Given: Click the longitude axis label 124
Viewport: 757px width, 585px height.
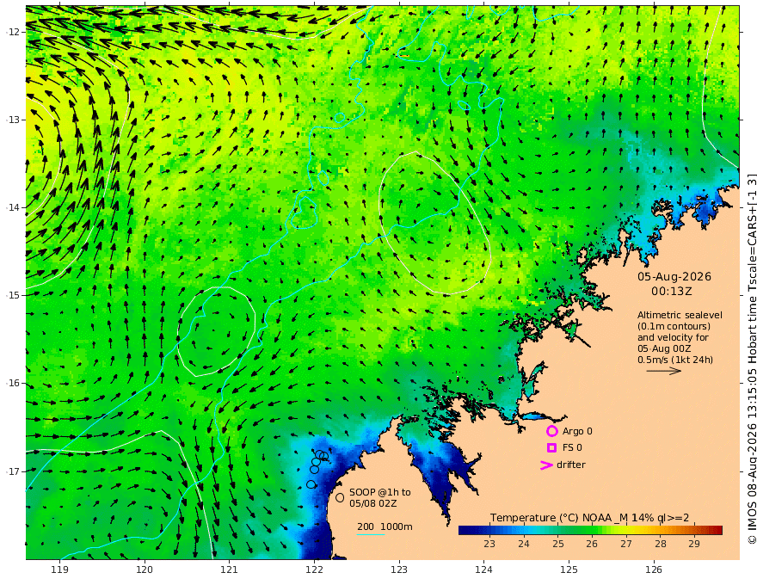Looking at the screenshot, I should click(x=484, y=570).
